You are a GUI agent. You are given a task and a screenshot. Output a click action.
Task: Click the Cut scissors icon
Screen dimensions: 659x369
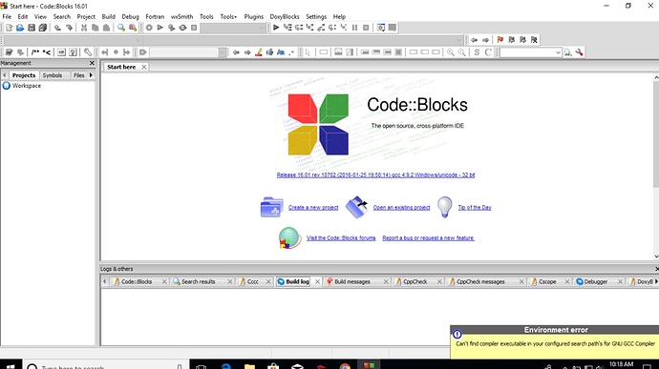[84, 28]
